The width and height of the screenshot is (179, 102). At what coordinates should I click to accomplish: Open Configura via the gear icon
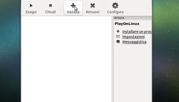coord(115,5)
